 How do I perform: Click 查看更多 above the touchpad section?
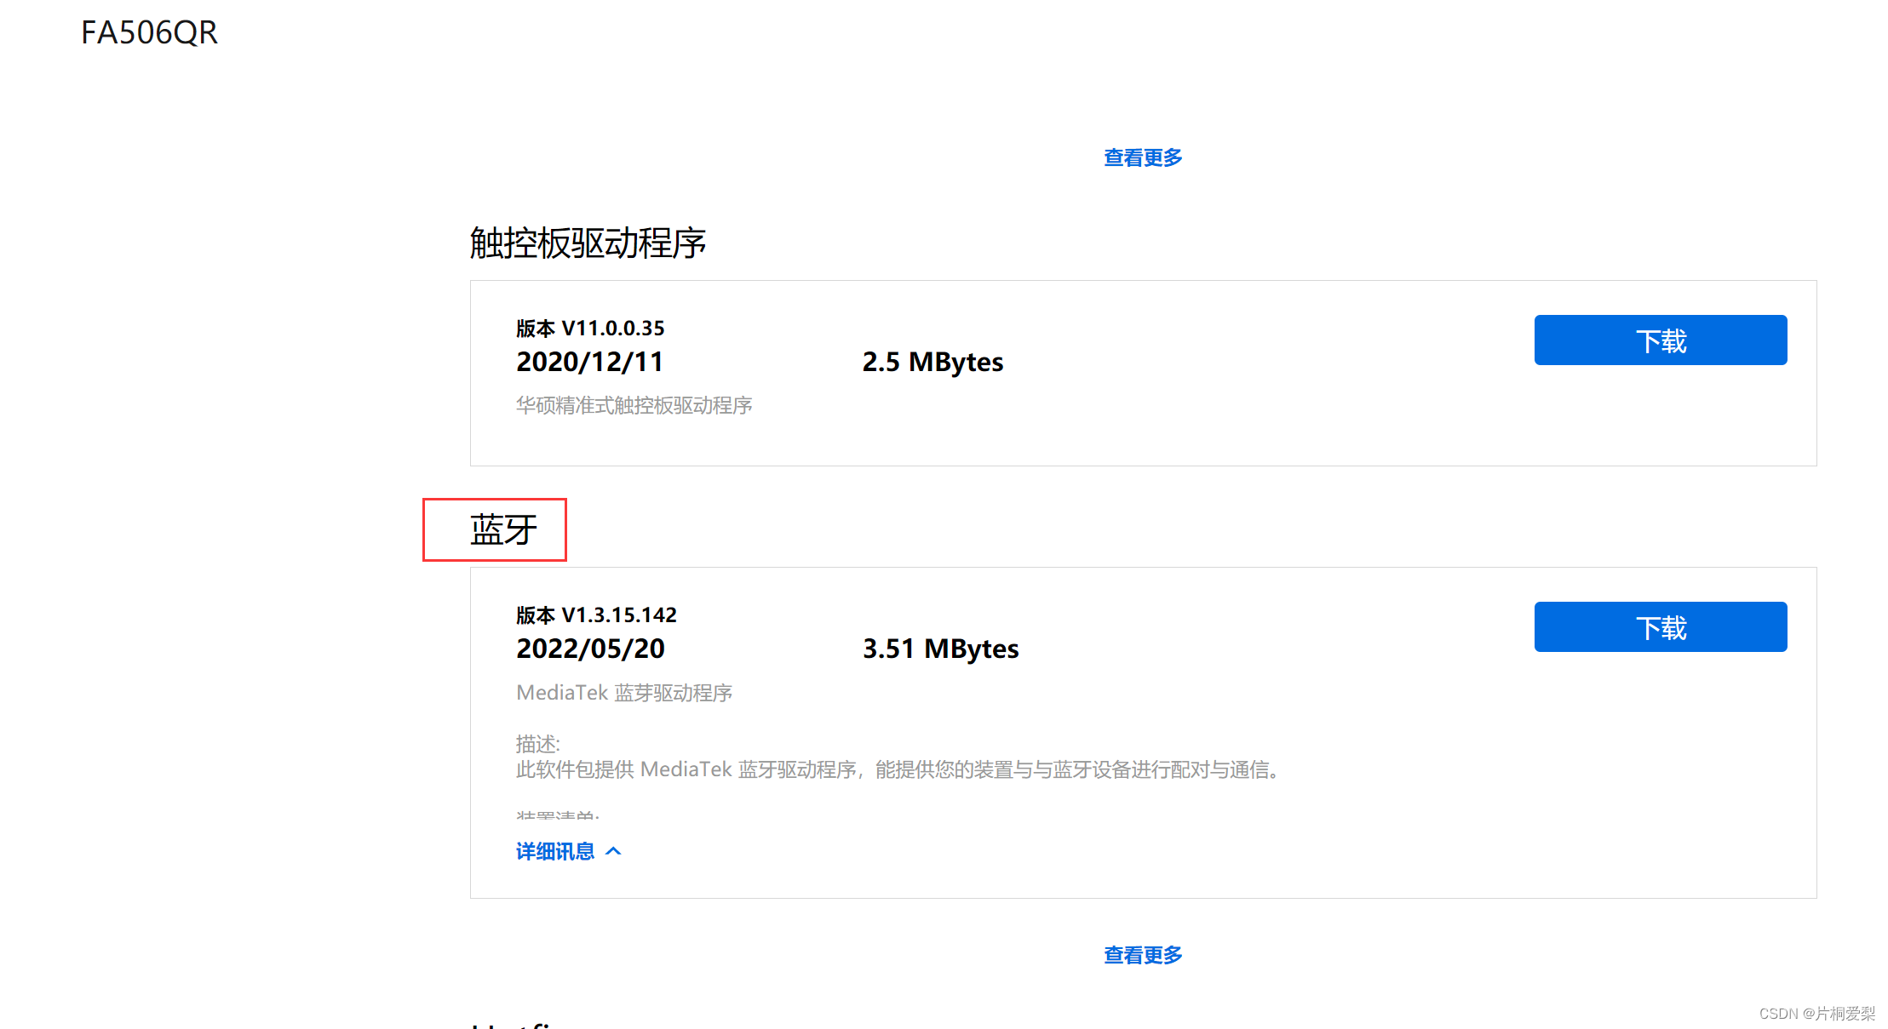(x=1142, y=158)
